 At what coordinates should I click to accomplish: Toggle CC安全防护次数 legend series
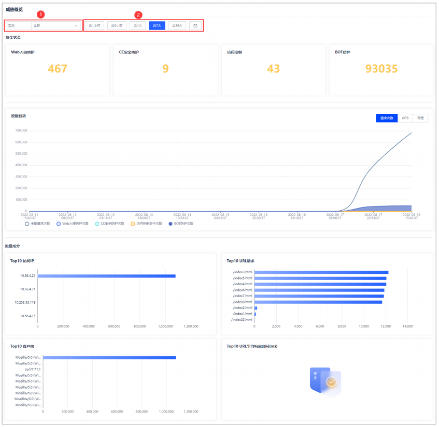(x=110, y=224)
